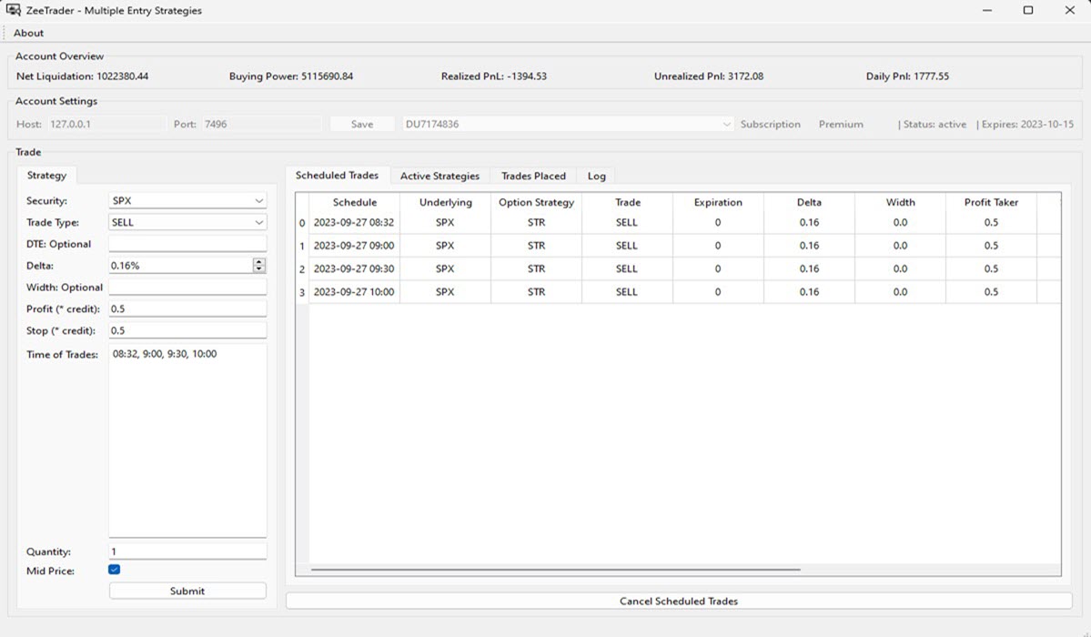Open the Security dropdown showing SPX
1091x637 pixels.
pyautogui.click(x=187, y=200)
